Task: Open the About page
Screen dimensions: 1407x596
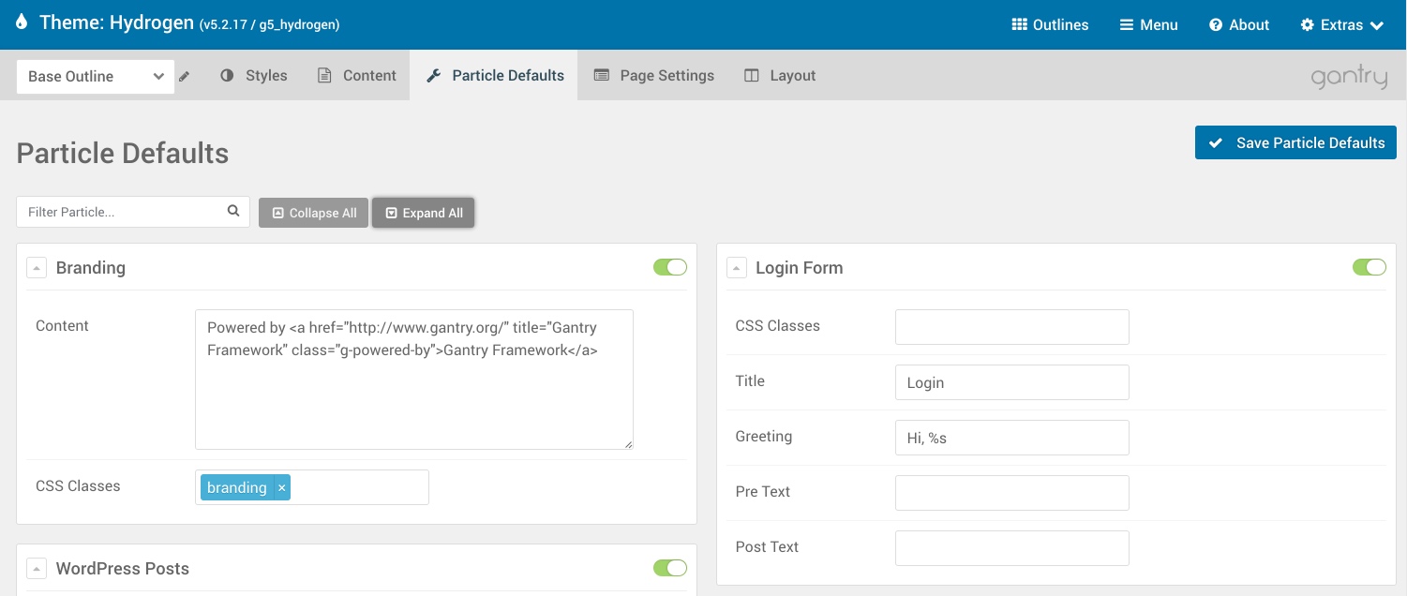Action: coord(1238,25)
